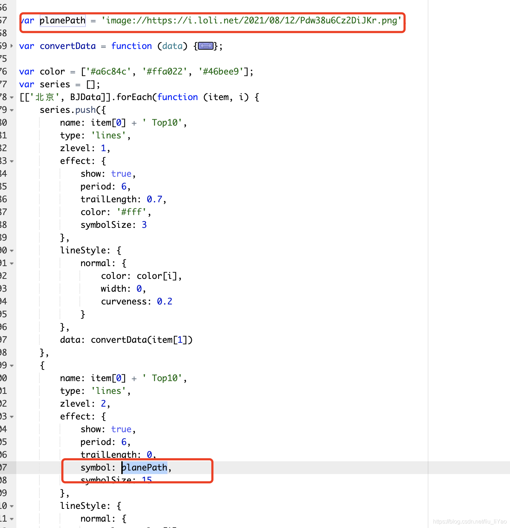Collapse the forEach callback block

(12, 98)
